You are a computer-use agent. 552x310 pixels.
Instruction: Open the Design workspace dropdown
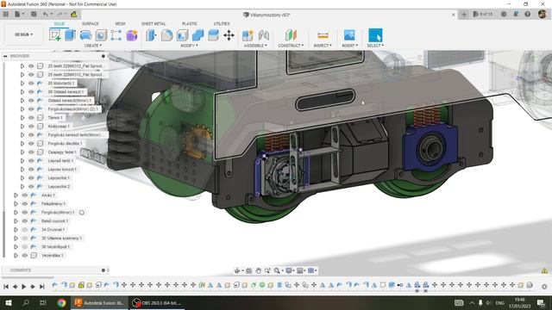(23, 34)
